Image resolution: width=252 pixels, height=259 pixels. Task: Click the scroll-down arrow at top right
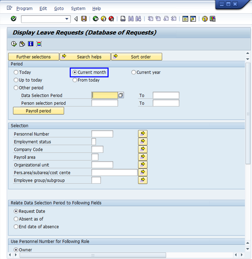(x=247, y=59)
